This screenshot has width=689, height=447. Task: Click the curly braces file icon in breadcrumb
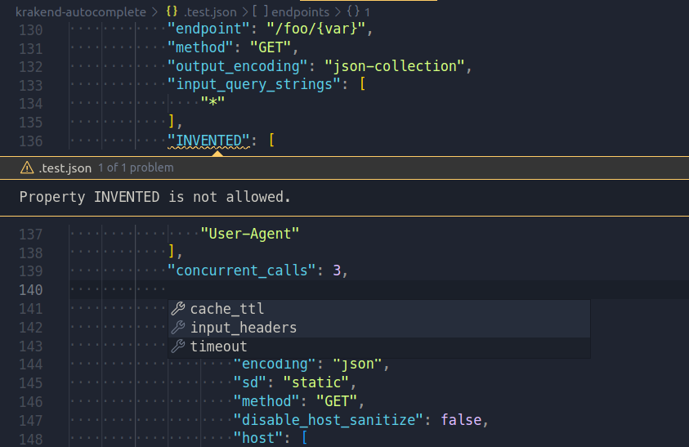point(172,11)
